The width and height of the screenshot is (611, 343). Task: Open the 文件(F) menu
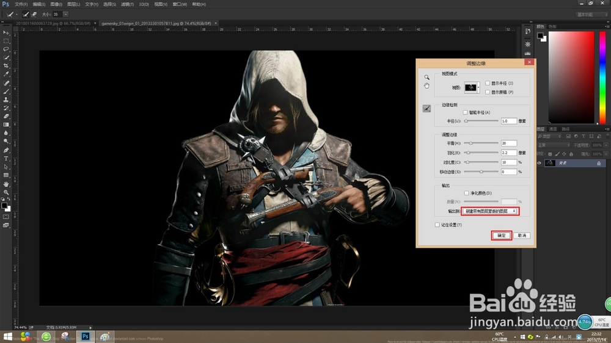21,4
